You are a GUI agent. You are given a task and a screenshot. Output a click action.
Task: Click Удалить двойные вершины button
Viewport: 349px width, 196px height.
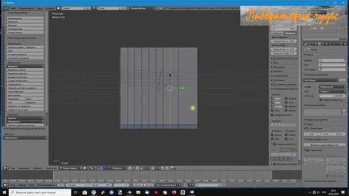click(x=25, y=125)
